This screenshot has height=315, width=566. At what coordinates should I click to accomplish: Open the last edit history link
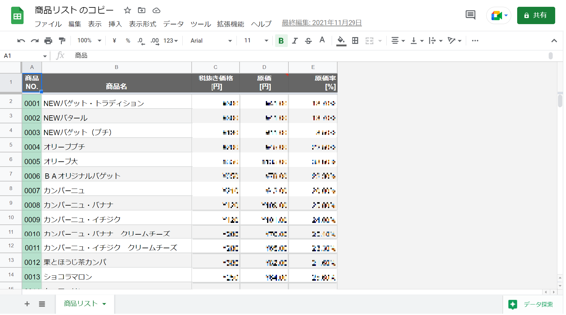321,23
